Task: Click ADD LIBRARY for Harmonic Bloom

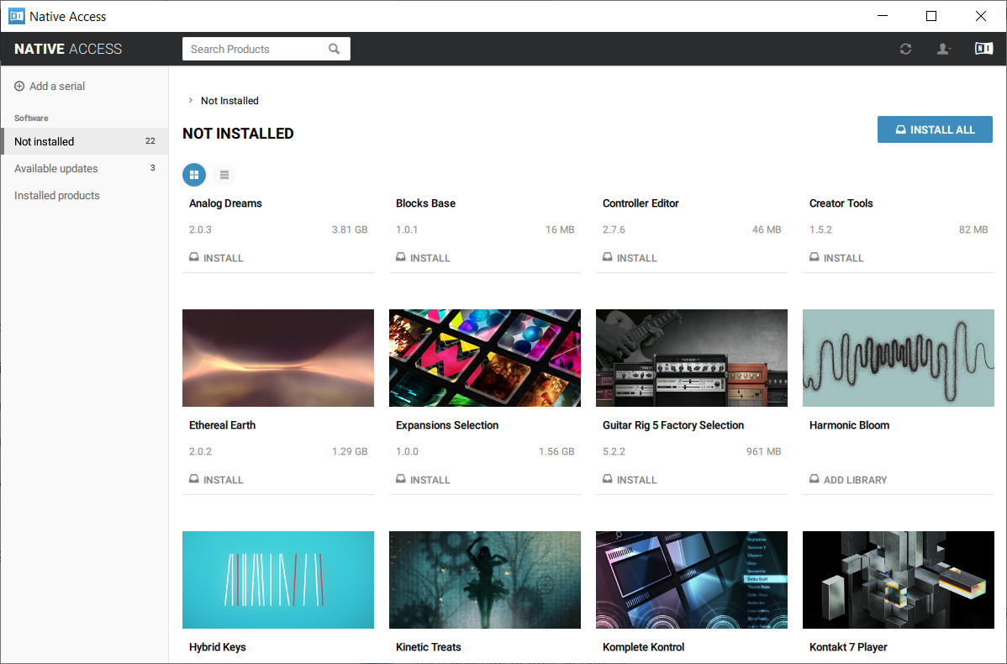Action: point(848,480)
